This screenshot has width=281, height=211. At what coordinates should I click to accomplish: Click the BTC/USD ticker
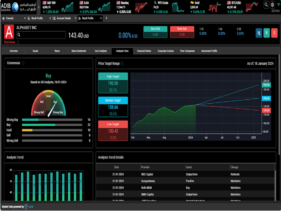(x=242, y=7)
